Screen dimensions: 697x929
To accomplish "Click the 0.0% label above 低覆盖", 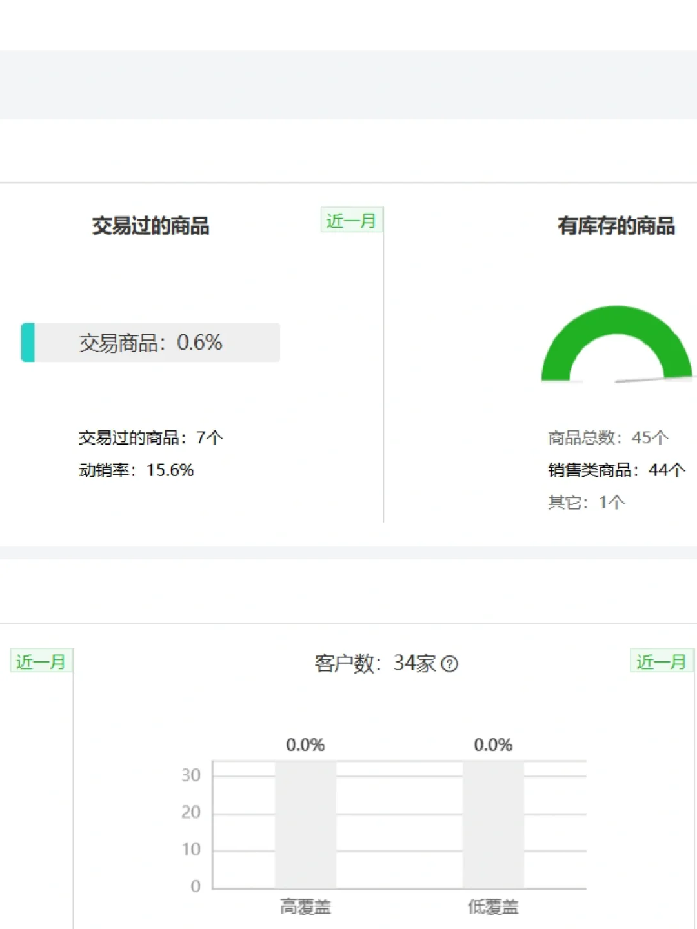I will pyautogui.click(x=492, y=744).
